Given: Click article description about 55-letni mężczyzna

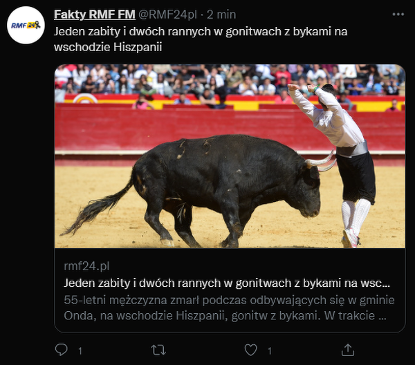Looking at the screenshot, I should tap(229, 308).
